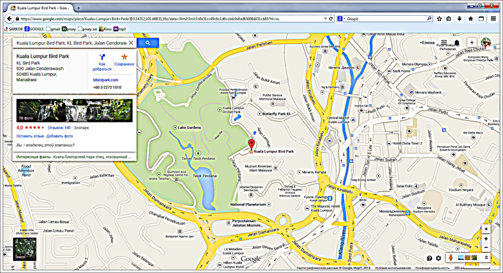
Task: Click the toolbar window panel icon
Action: [481, 19]
